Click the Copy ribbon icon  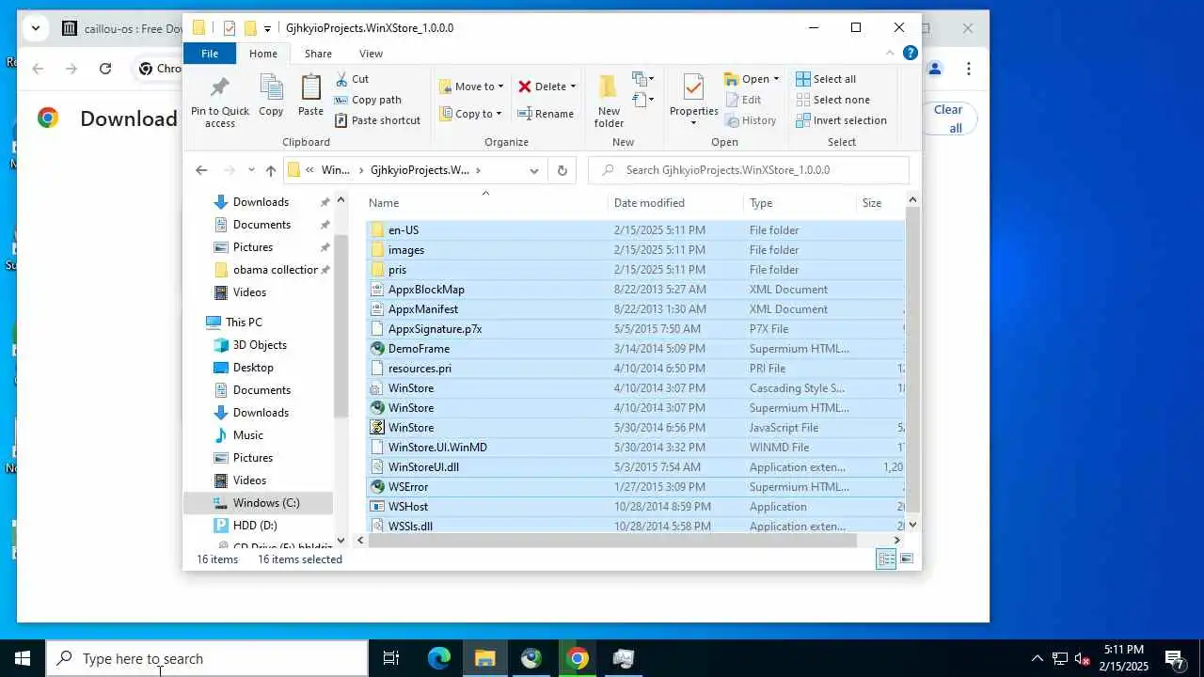(271, 95)
